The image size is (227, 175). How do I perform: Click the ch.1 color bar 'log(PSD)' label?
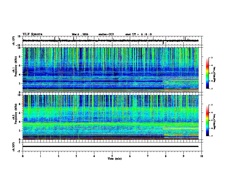pos(215,75)
